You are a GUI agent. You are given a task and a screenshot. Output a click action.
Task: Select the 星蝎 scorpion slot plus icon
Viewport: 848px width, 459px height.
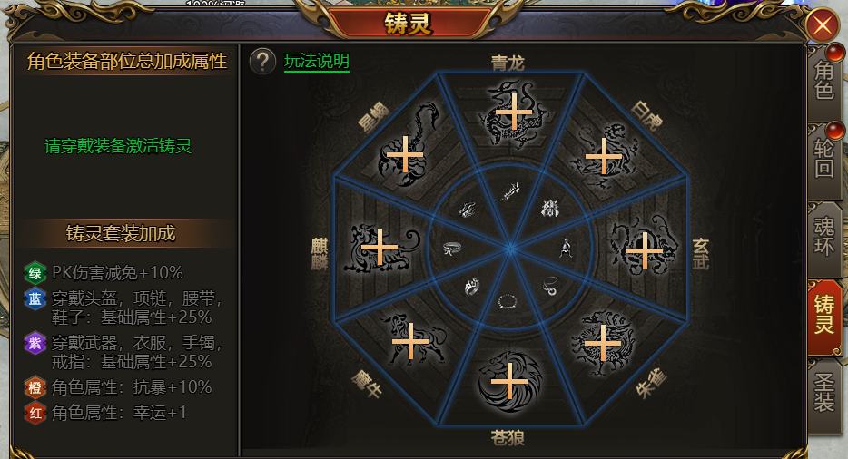405,154
